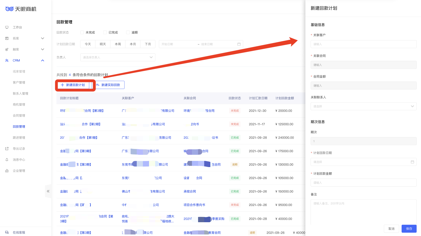This screenshot has height=236, width=421.
Task: Click the 拓客 sidebar icon
Action: (x=7, y=38)
